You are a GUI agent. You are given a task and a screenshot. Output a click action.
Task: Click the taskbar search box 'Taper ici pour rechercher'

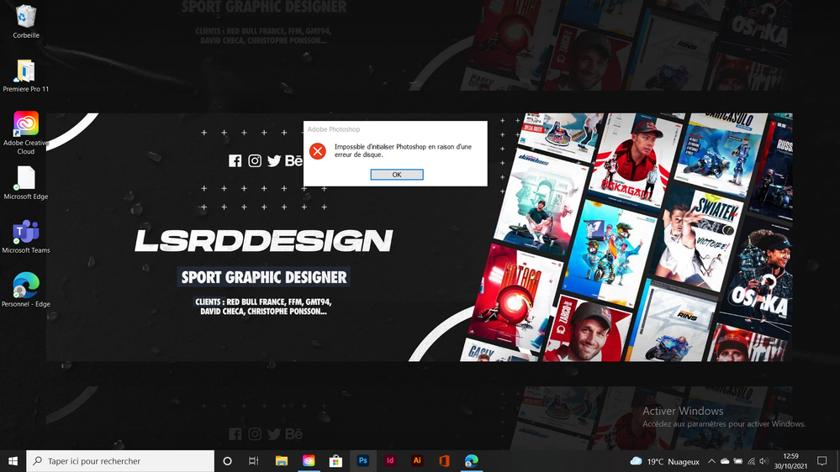point(120,461)
